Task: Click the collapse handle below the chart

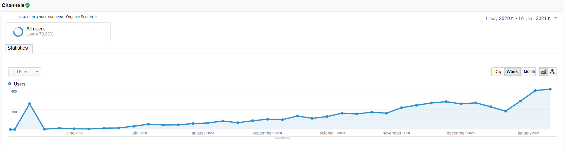Action: [282, 138]
